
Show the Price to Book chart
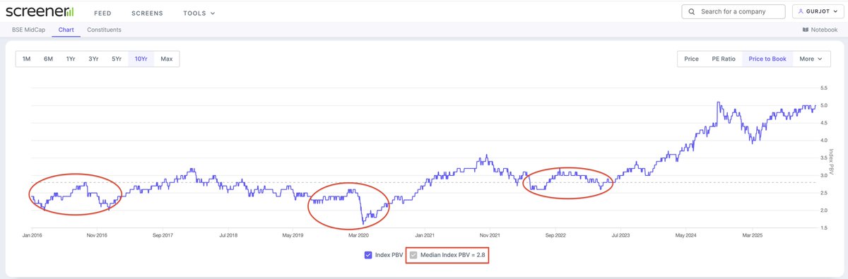pyautogui.click(x=767, y=59)
